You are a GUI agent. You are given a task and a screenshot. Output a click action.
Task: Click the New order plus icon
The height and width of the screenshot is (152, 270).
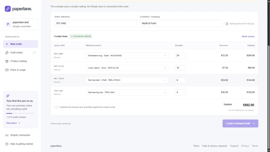tap(7, 44)
